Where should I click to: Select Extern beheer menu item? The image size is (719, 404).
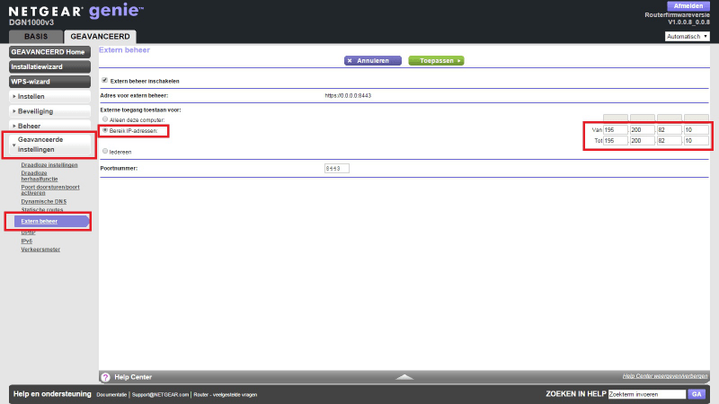click(x=50, y=221)
